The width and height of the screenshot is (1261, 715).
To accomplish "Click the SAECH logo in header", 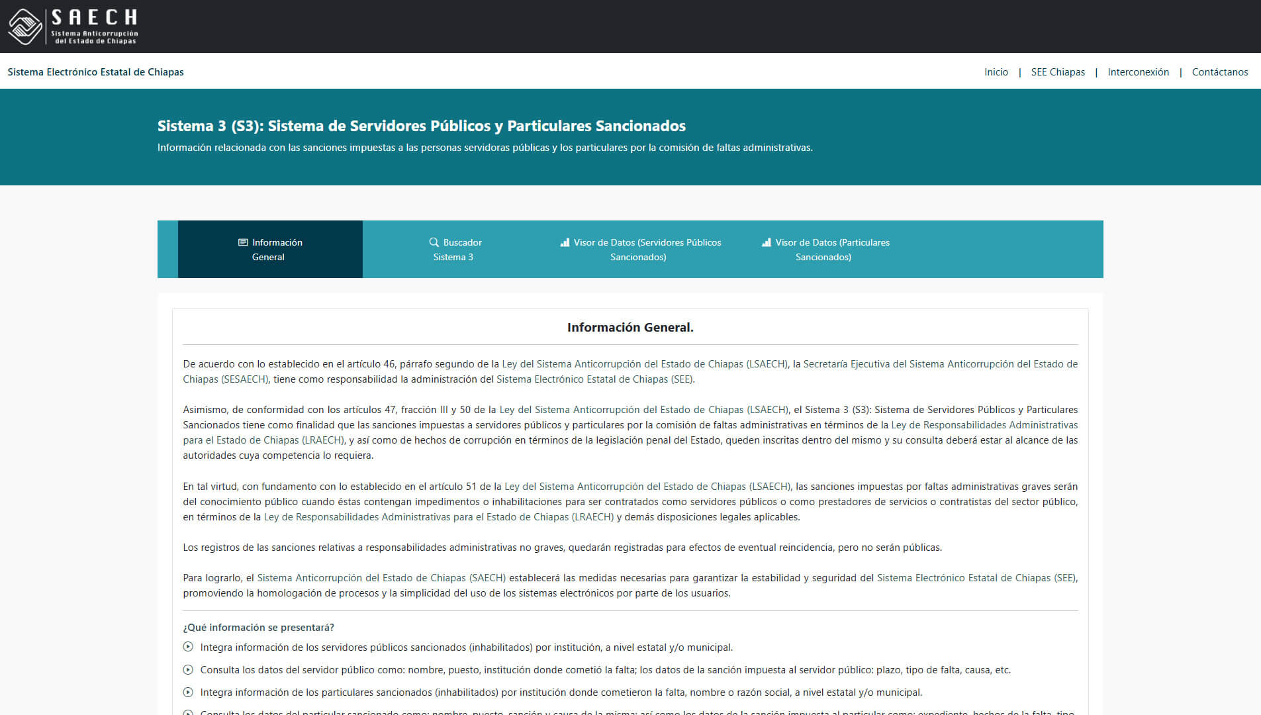I will pos(73,26).
